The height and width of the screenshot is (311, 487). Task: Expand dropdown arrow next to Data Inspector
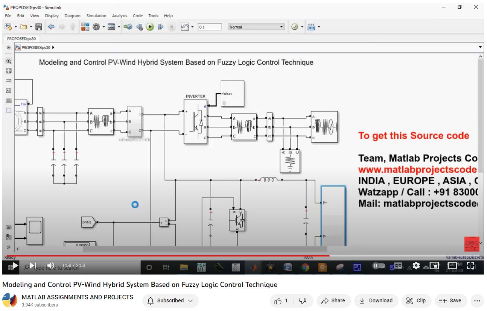[x=192, y=27]
